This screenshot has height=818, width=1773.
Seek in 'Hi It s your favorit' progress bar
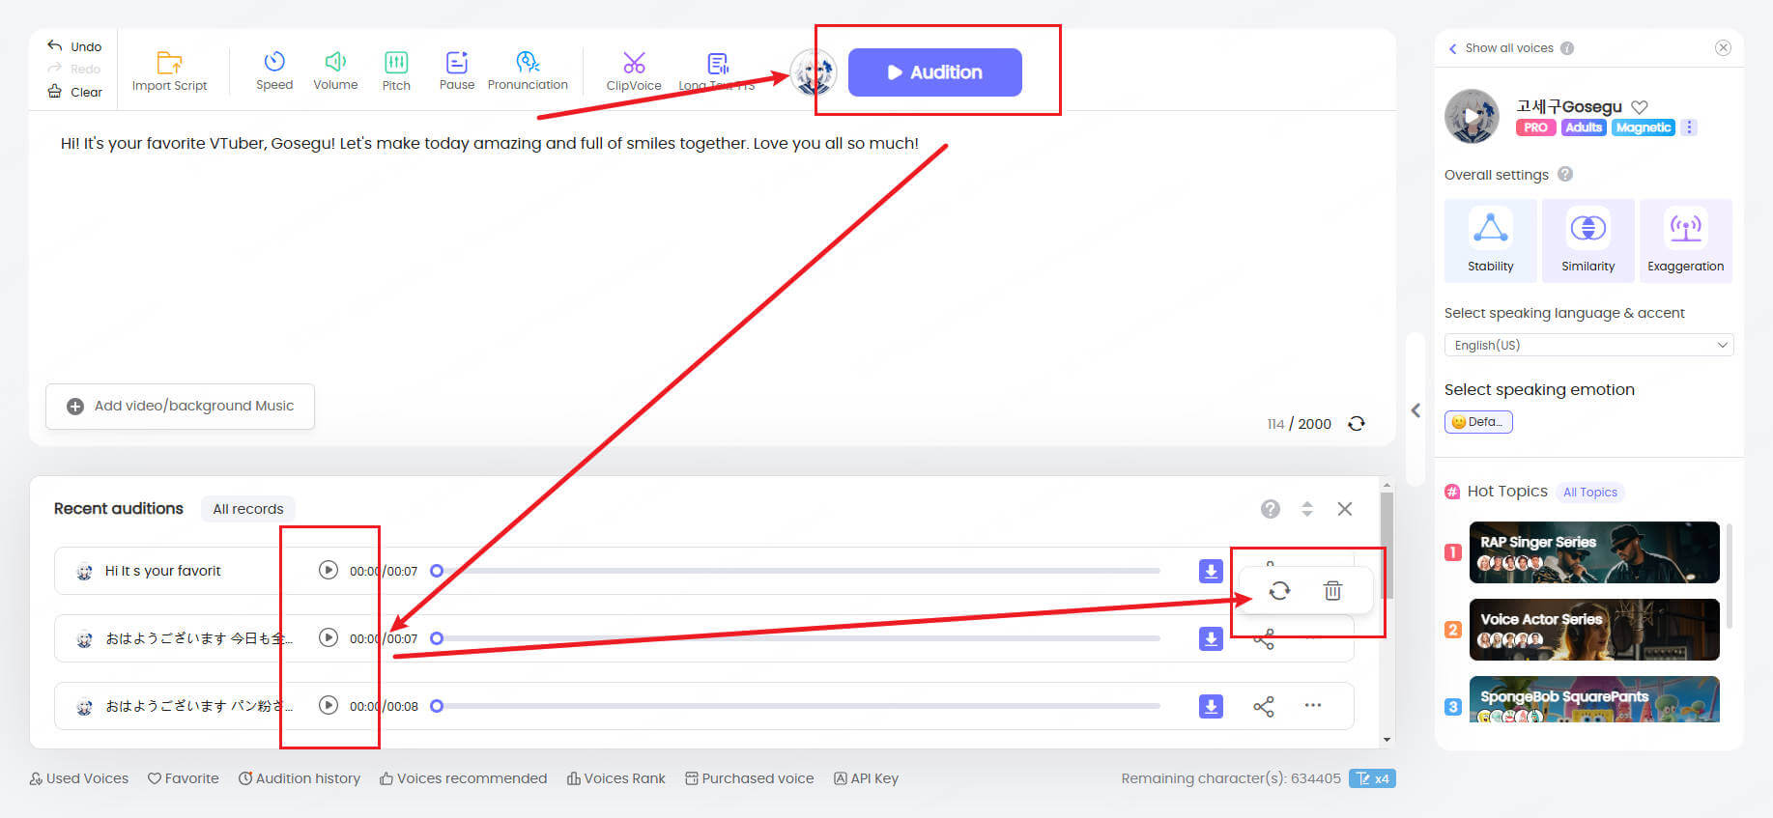tap(797, 571)
